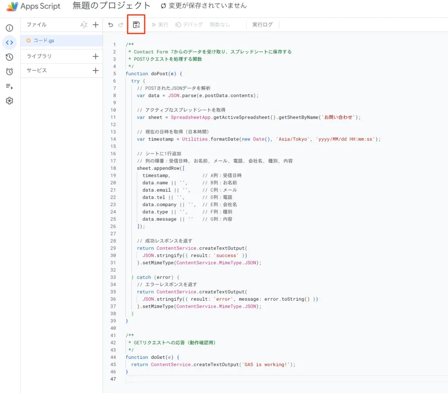448x393 pixels.
Task: Click the project title 無題のプロジェクト
Action: (x=112, y=6)
